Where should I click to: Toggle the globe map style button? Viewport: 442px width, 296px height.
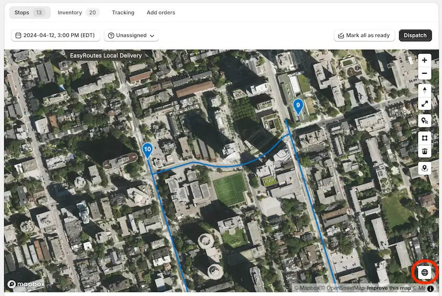pyautogui.click(x=425, y=272)
